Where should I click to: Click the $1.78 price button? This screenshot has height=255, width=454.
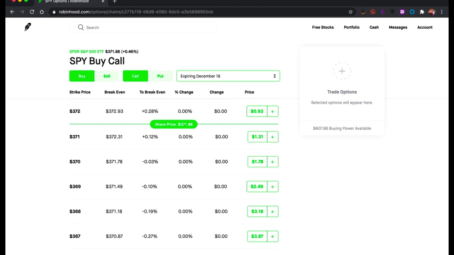258,161
